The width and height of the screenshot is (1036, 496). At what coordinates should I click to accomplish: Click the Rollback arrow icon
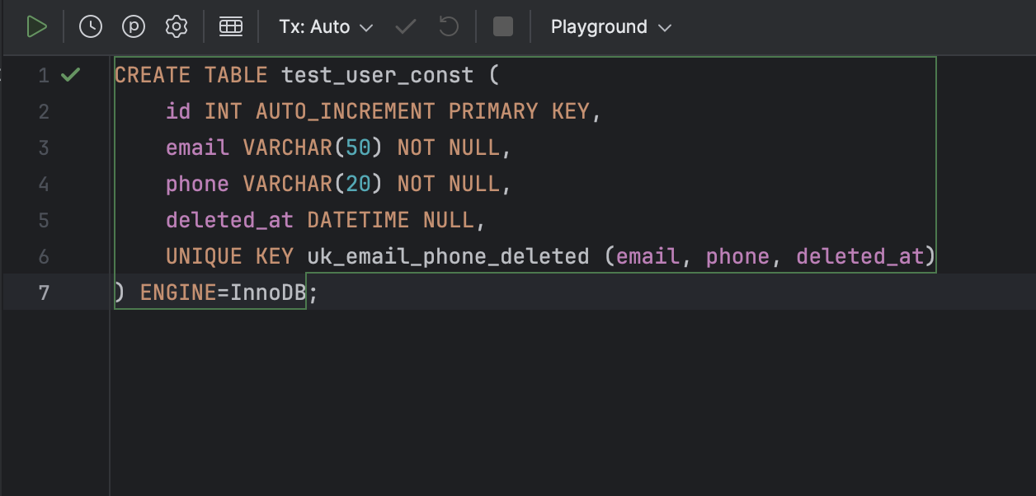[x=449, y=26]
